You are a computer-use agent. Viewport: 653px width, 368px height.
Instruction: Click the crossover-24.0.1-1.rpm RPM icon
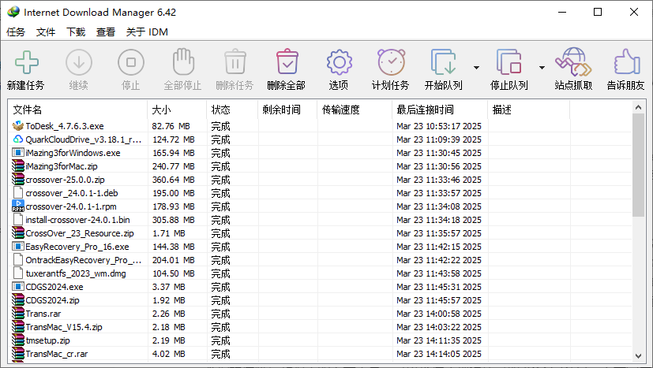pos(18,206)
